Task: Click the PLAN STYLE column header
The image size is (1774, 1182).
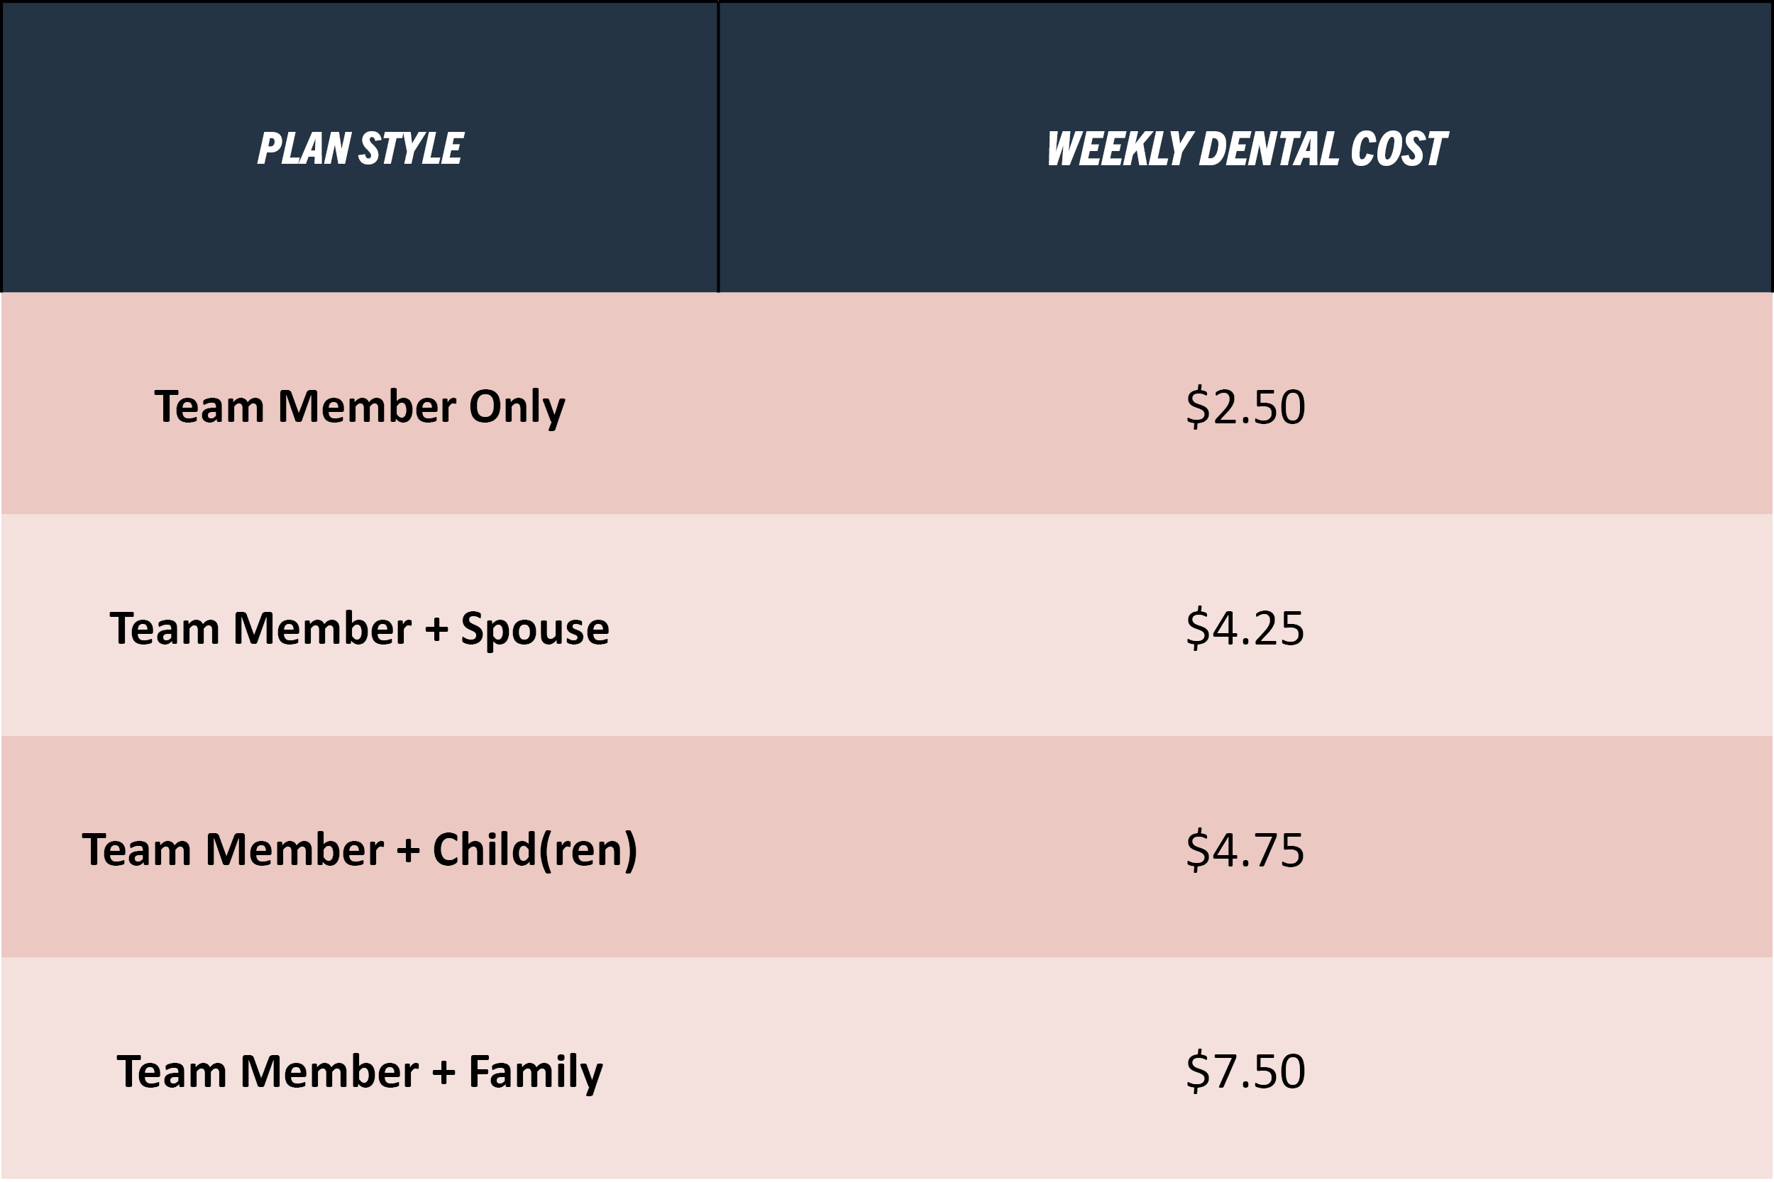Action: (x=360, y=147)
